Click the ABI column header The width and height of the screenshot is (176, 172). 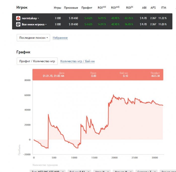pyautogui.click(x=144, y=8)
